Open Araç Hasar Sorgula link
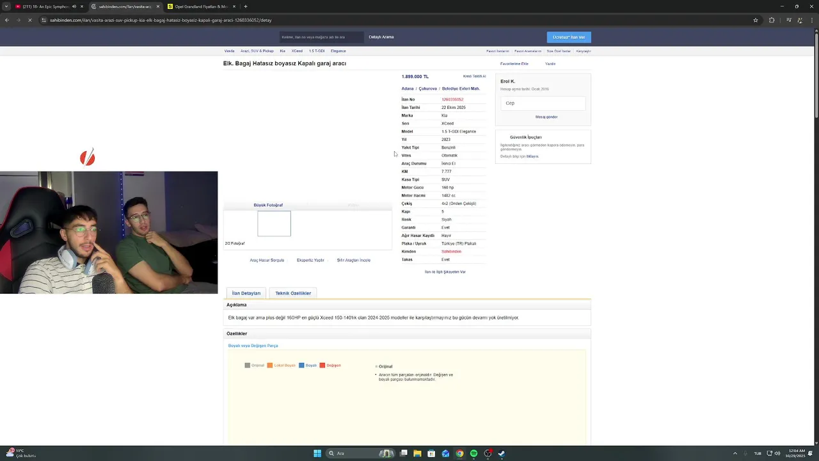This screenshot has height=461, width=819. click(x=267, y=260)
